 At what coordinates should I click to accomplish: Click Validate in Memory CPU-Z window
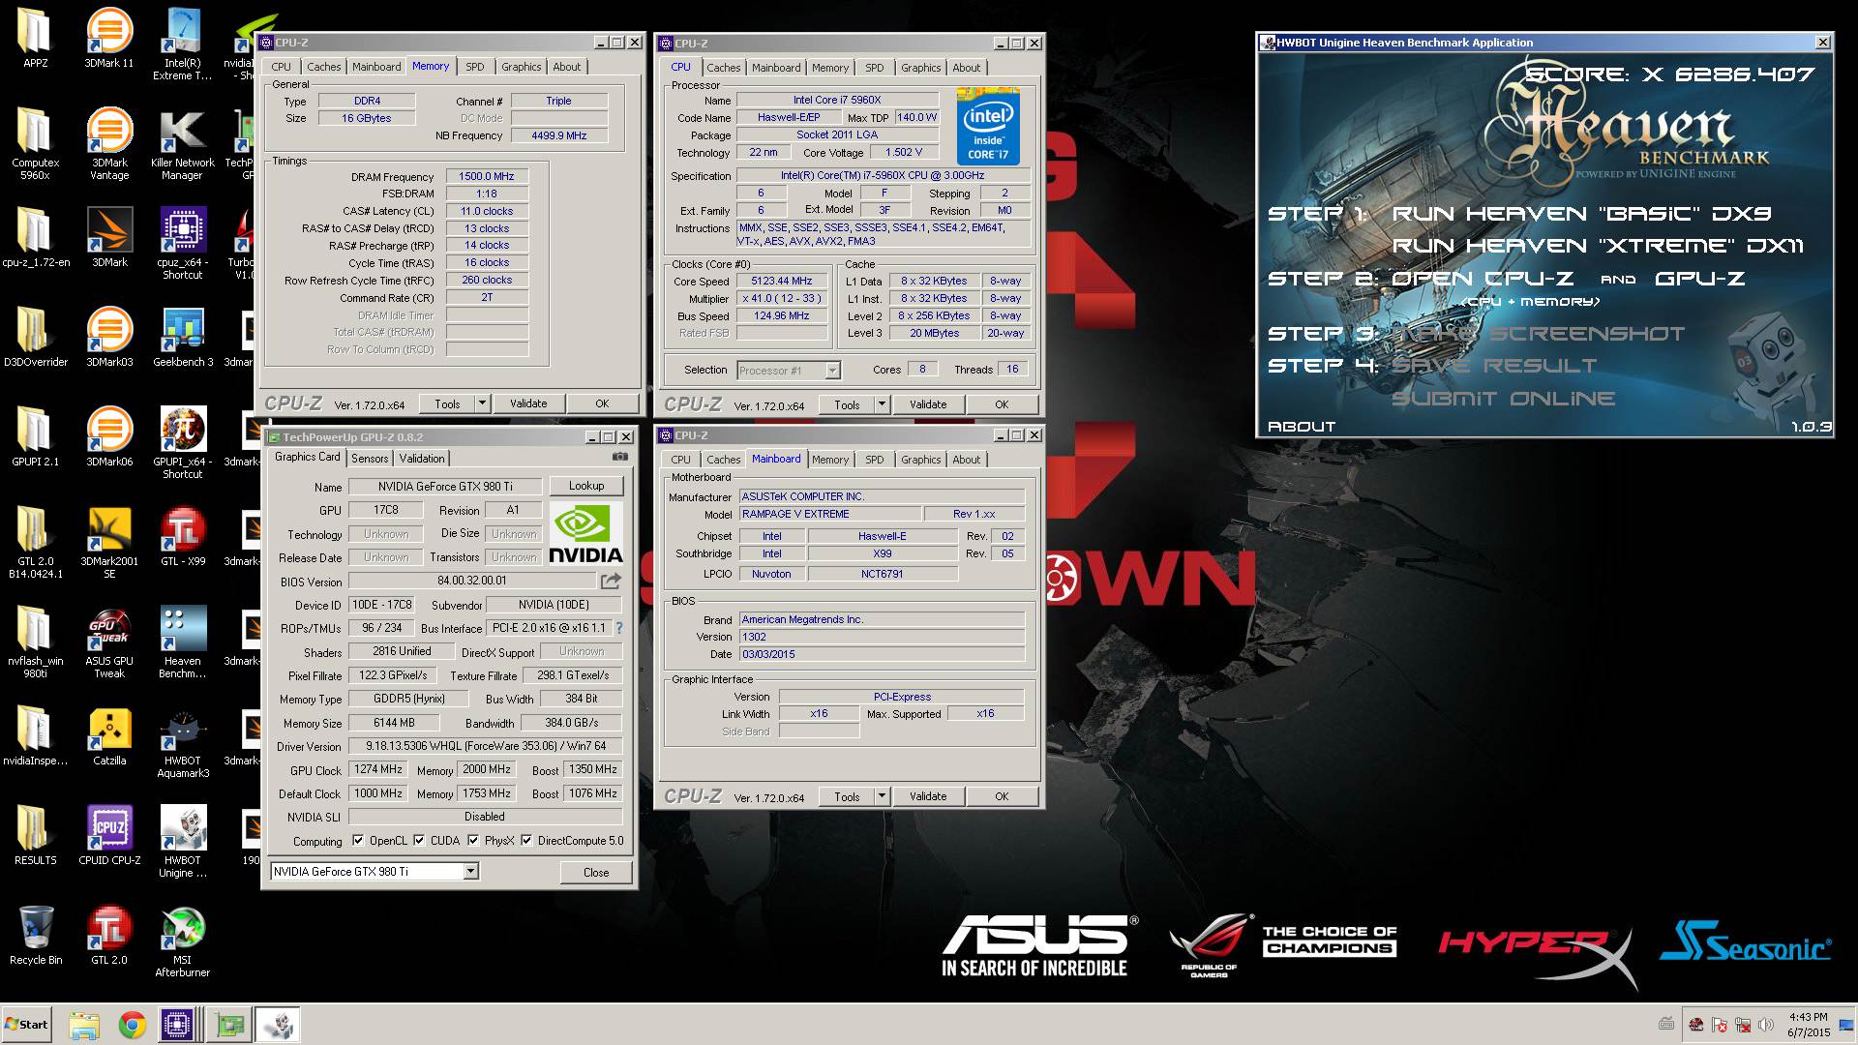click(528, 403)
